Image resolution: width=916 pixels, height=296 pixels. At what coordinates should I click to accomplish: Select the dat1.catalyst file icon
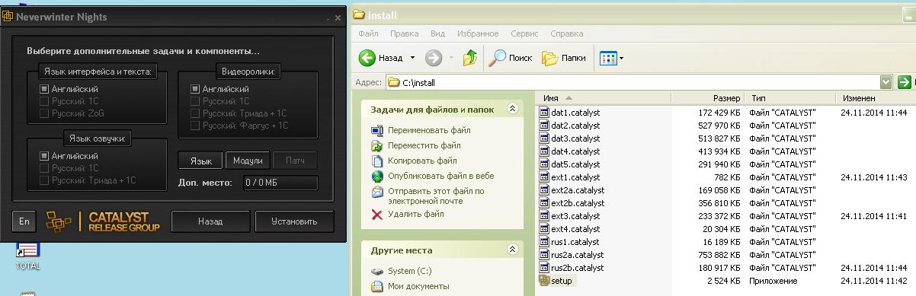coord(544,112)
